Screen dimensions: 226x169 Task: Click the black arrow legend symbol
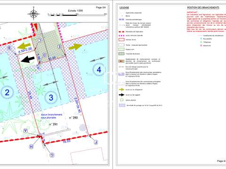point(121,95)
